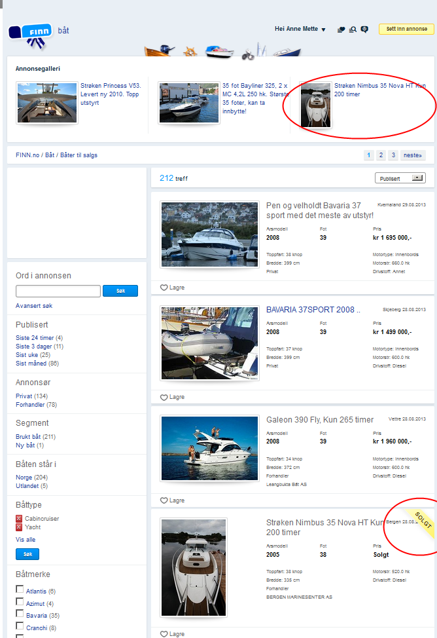The image size is (437, 638).
Task: Click Vis alle boat types
Action: (x=26, y=540)
